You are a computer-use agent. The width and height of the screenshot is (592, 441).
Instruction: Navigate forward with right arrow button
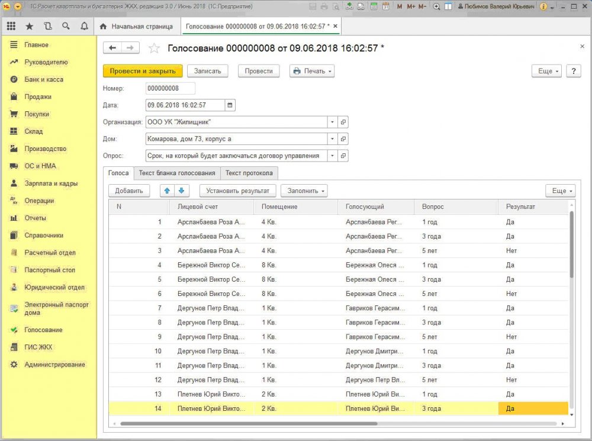pos(130,48)
